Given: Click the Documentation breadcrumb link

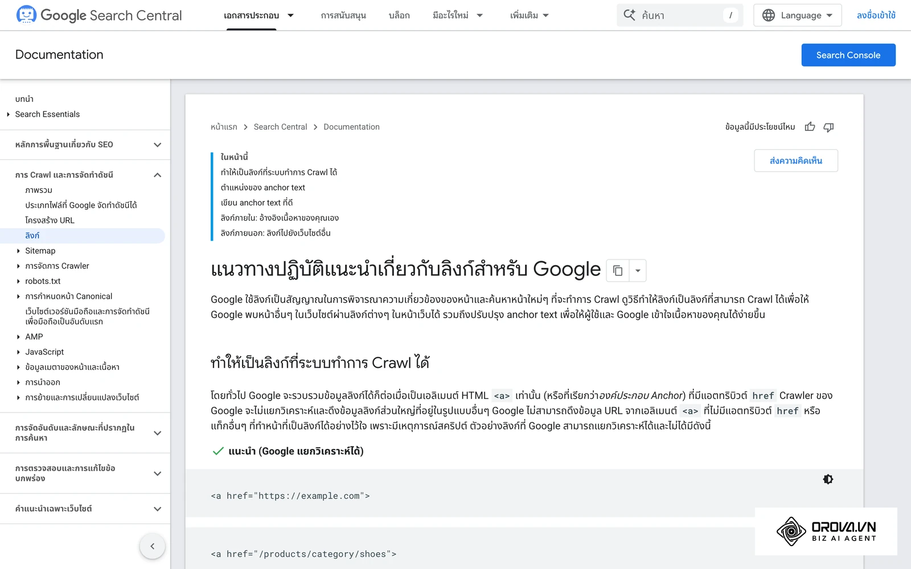Looking at the screenshot, I should [351, 127].
